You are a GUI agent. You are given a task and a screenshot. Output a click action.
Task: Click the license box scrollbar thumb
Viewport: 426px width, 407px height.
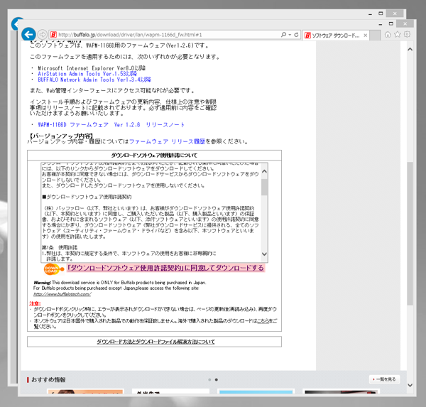tap(264, 187)
